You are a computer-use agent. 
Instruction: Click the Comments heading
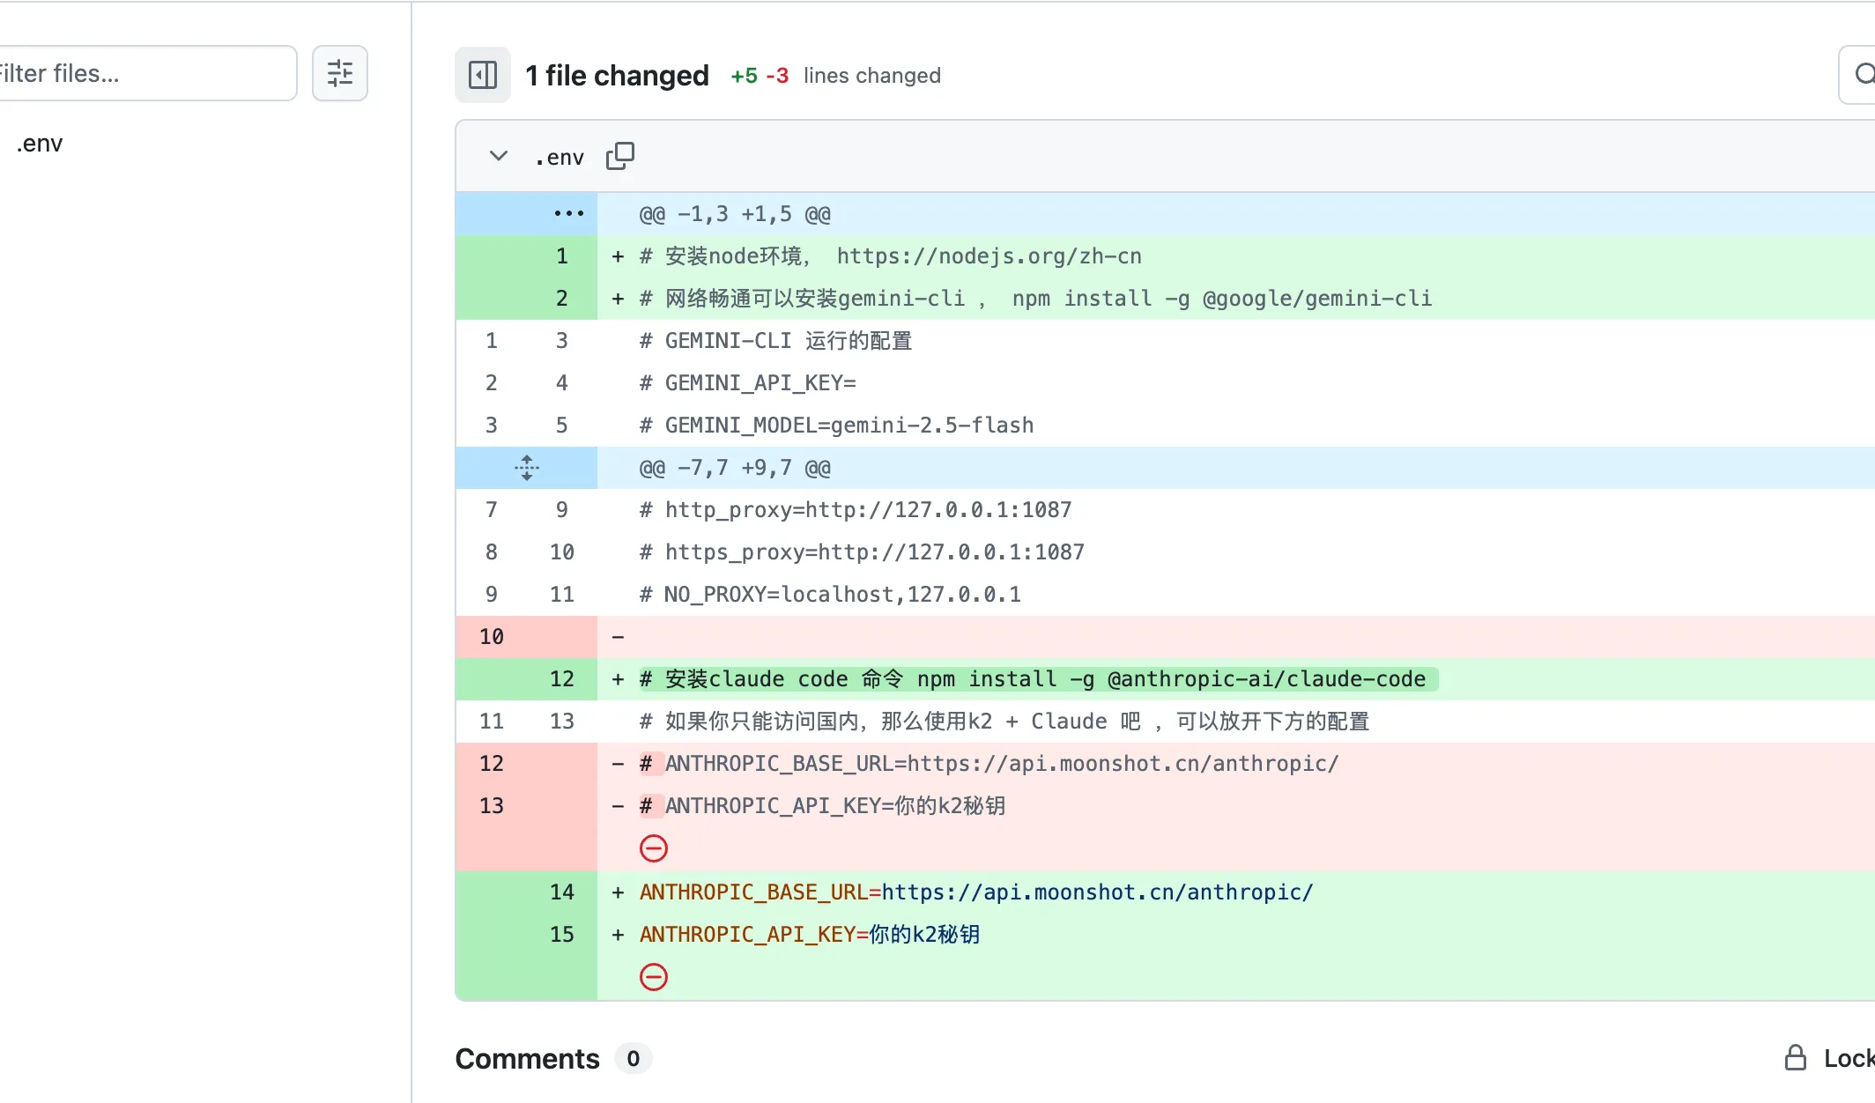527,1058
